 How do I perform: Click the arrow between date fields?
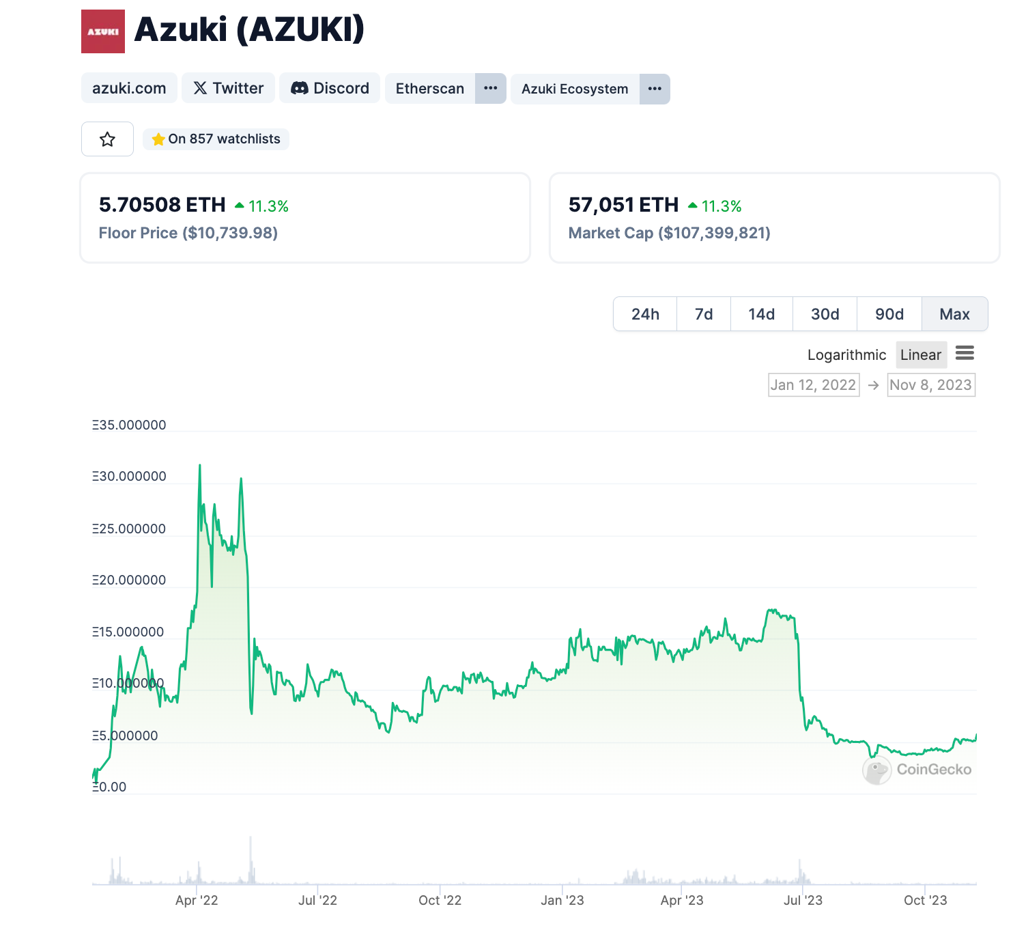[x=873, y=385]
